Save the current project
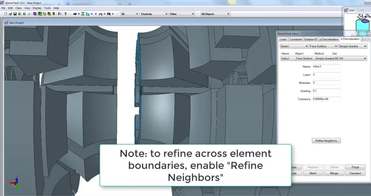Image resolution: width=371 pixels, height=196 pixels. point(15,14)
